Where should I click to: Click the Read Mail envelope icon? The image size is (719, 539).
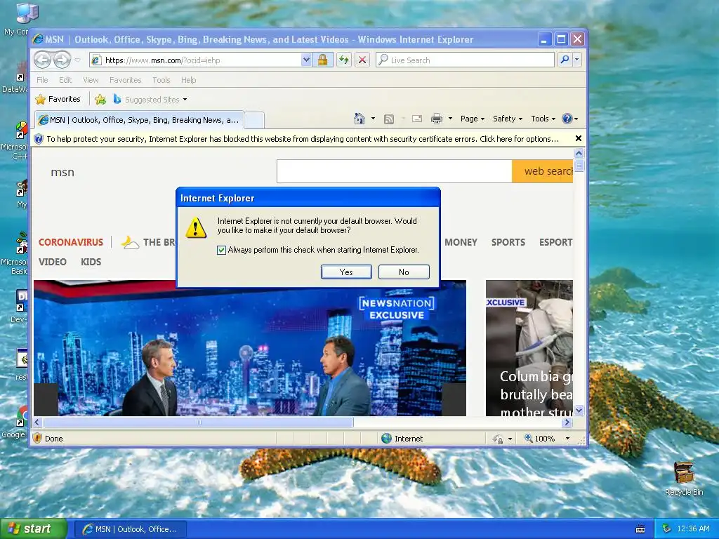(417, 119)
